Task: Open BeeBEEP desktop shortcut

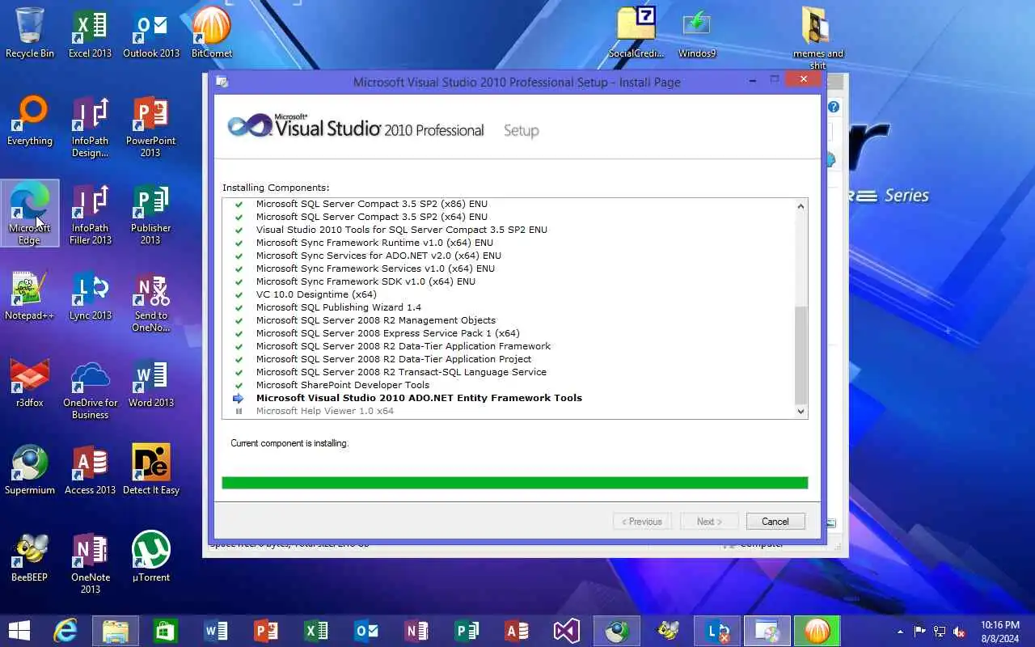Action: pos(30,558)
